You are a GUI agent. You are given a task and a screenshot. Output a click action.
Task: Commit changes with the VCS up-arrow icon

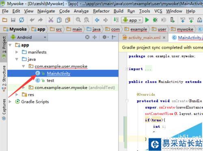point(191,20)
